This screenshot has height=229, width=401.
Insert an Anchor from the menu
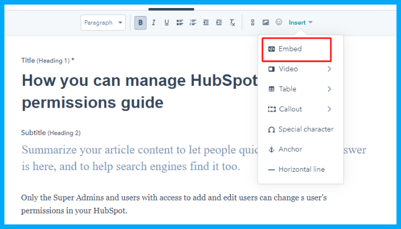(x=290, y=149)
